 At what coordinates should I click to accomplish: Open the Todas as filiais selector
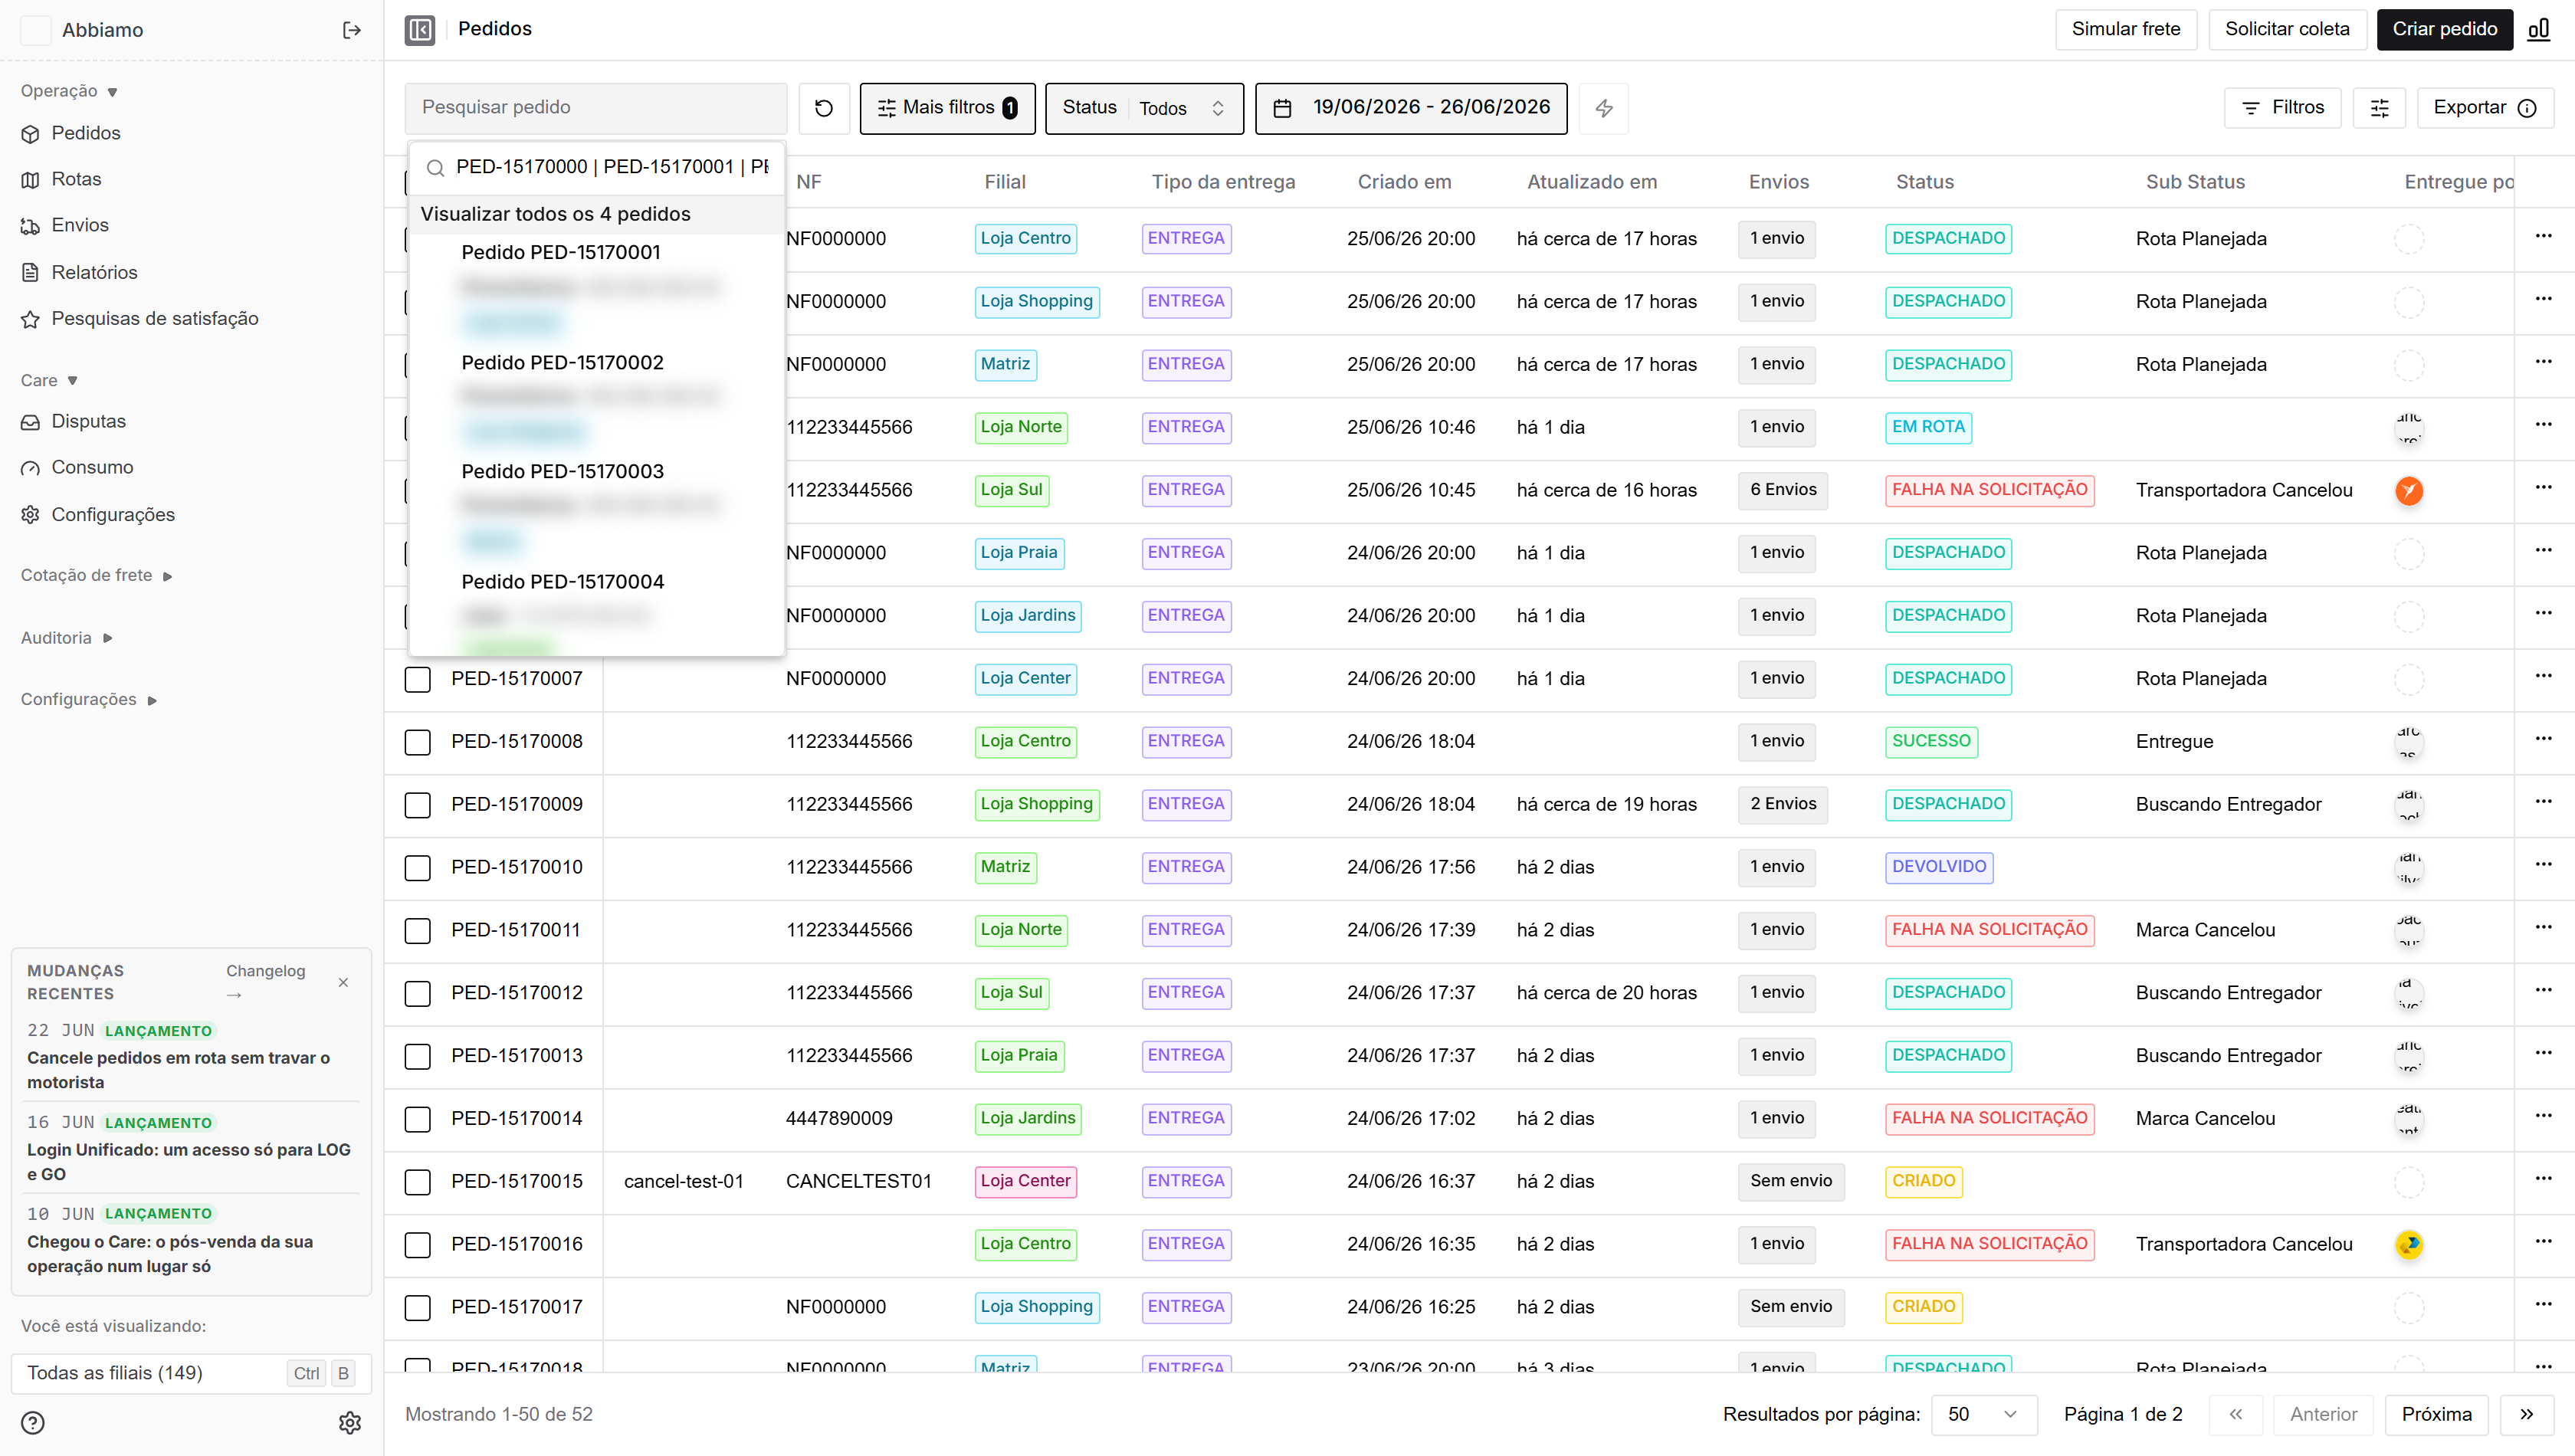(x=191, y=1373)
